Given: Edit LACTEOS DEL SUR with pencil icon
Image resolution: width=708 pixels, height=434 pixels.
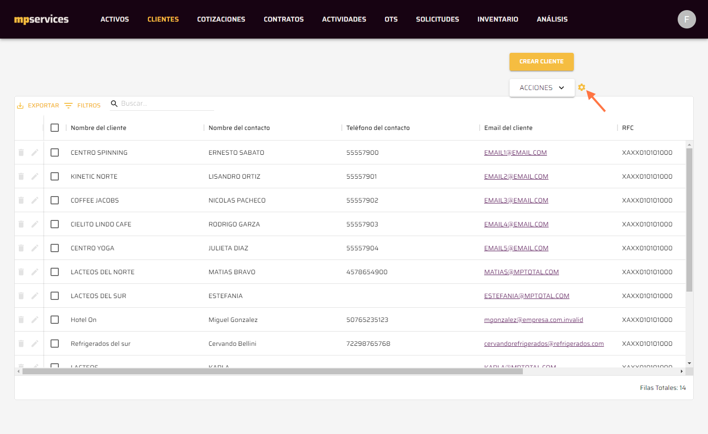Looking at the screenshot, I should tap(34, 296).
